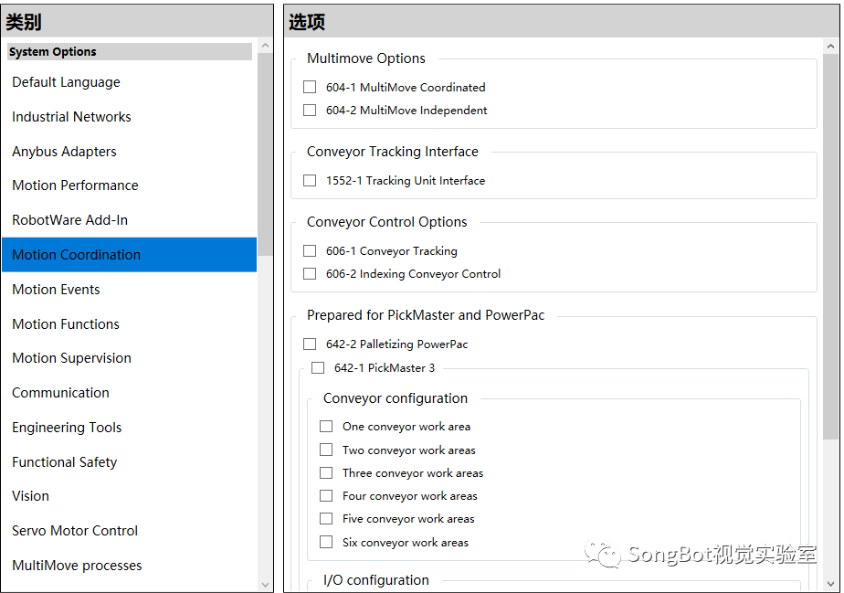This screenshot has height=593, width=844.
Task: Enable Four conveyor work areas
Action: 326,495
